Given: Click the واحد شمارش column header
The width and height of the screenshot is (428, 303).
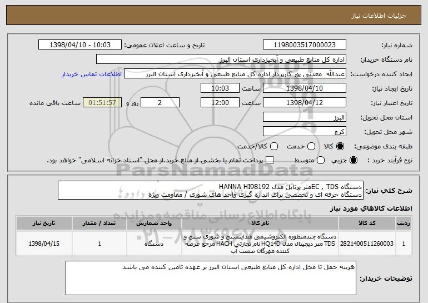Looking at the screenshot, I should coord(154,223).
